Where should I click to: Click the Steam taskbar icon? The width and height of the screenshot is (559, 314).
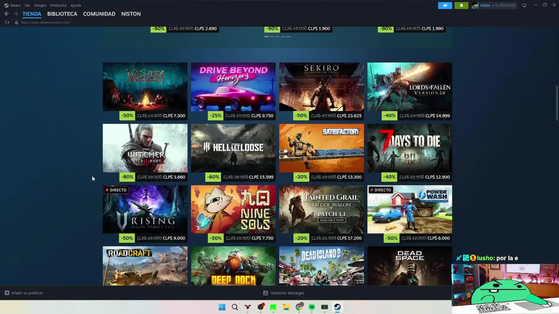click(338, 307)
